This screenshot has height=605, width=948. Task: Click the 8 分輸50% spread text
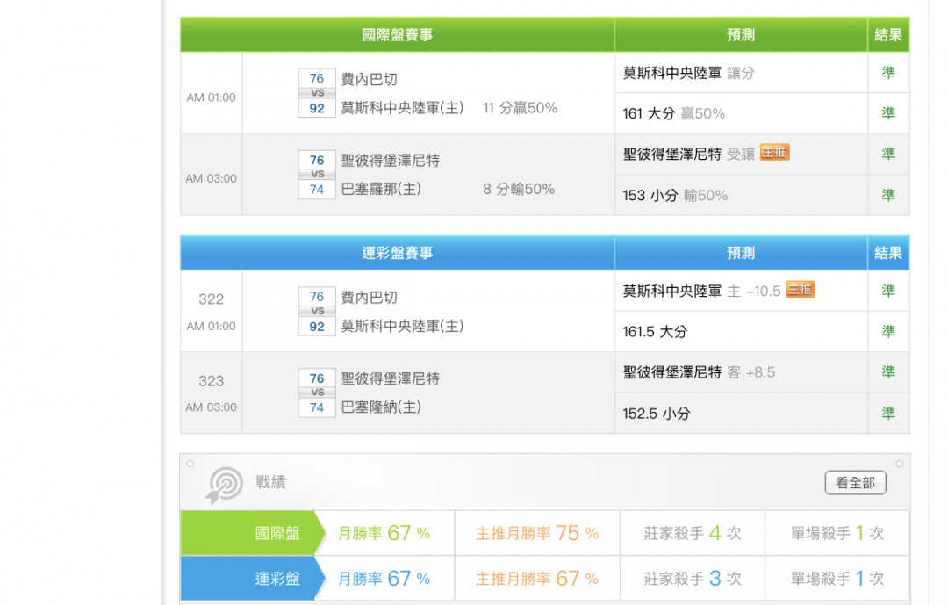click(x=519, y=189)
